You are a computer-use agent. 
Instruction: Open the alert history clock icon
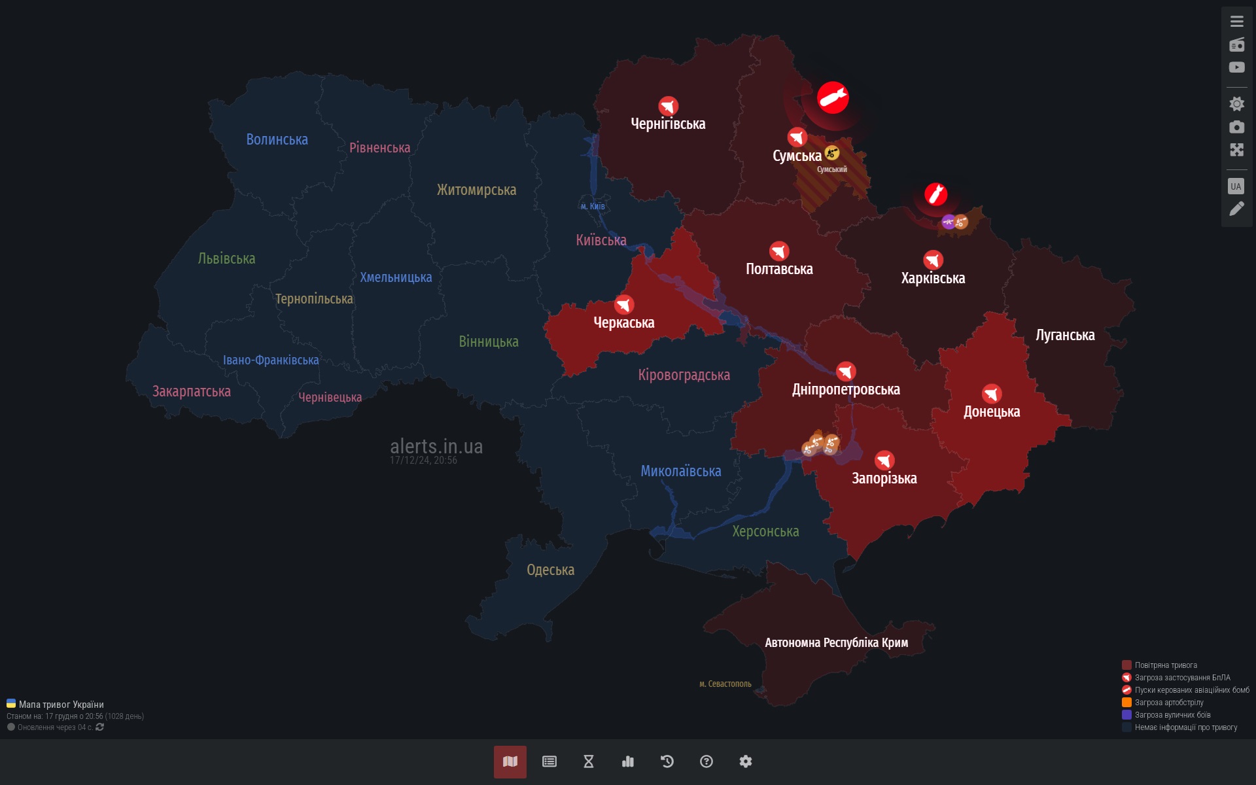(667, 761)
